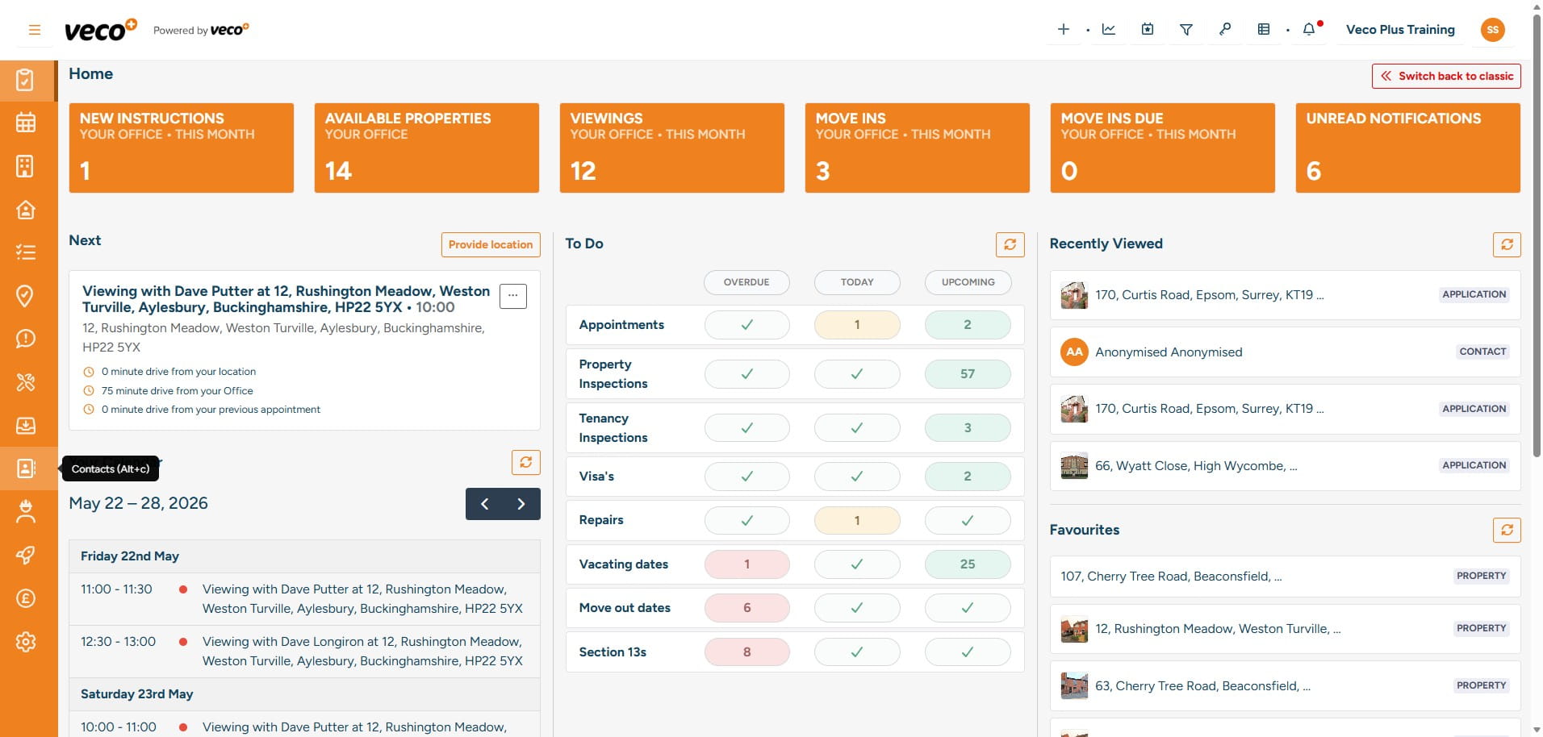1543x737 pixels.
Task: Click the pound sign accounts icon
Action: click(26, 598)
